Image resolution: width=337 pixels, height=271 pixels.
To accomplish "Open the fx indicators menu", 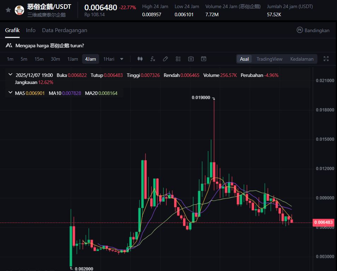I will 153,59.
